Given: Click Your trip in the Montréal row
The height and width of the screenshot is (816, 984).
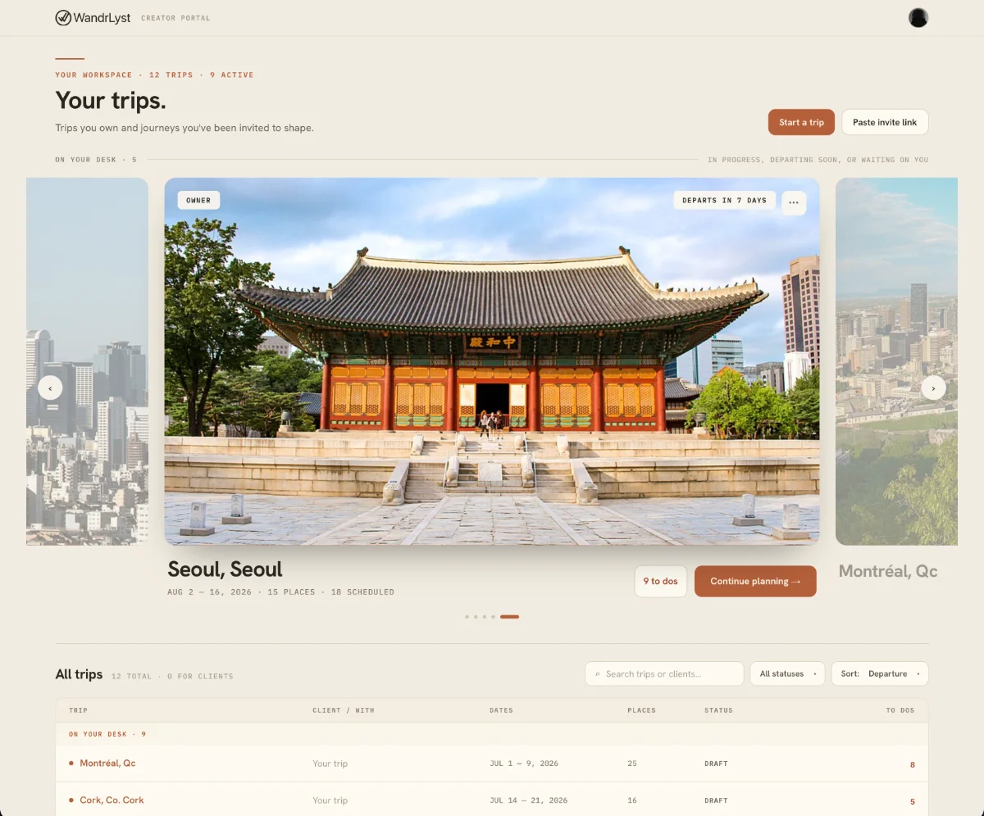Looking at the screenshot, I should [330, 764].
